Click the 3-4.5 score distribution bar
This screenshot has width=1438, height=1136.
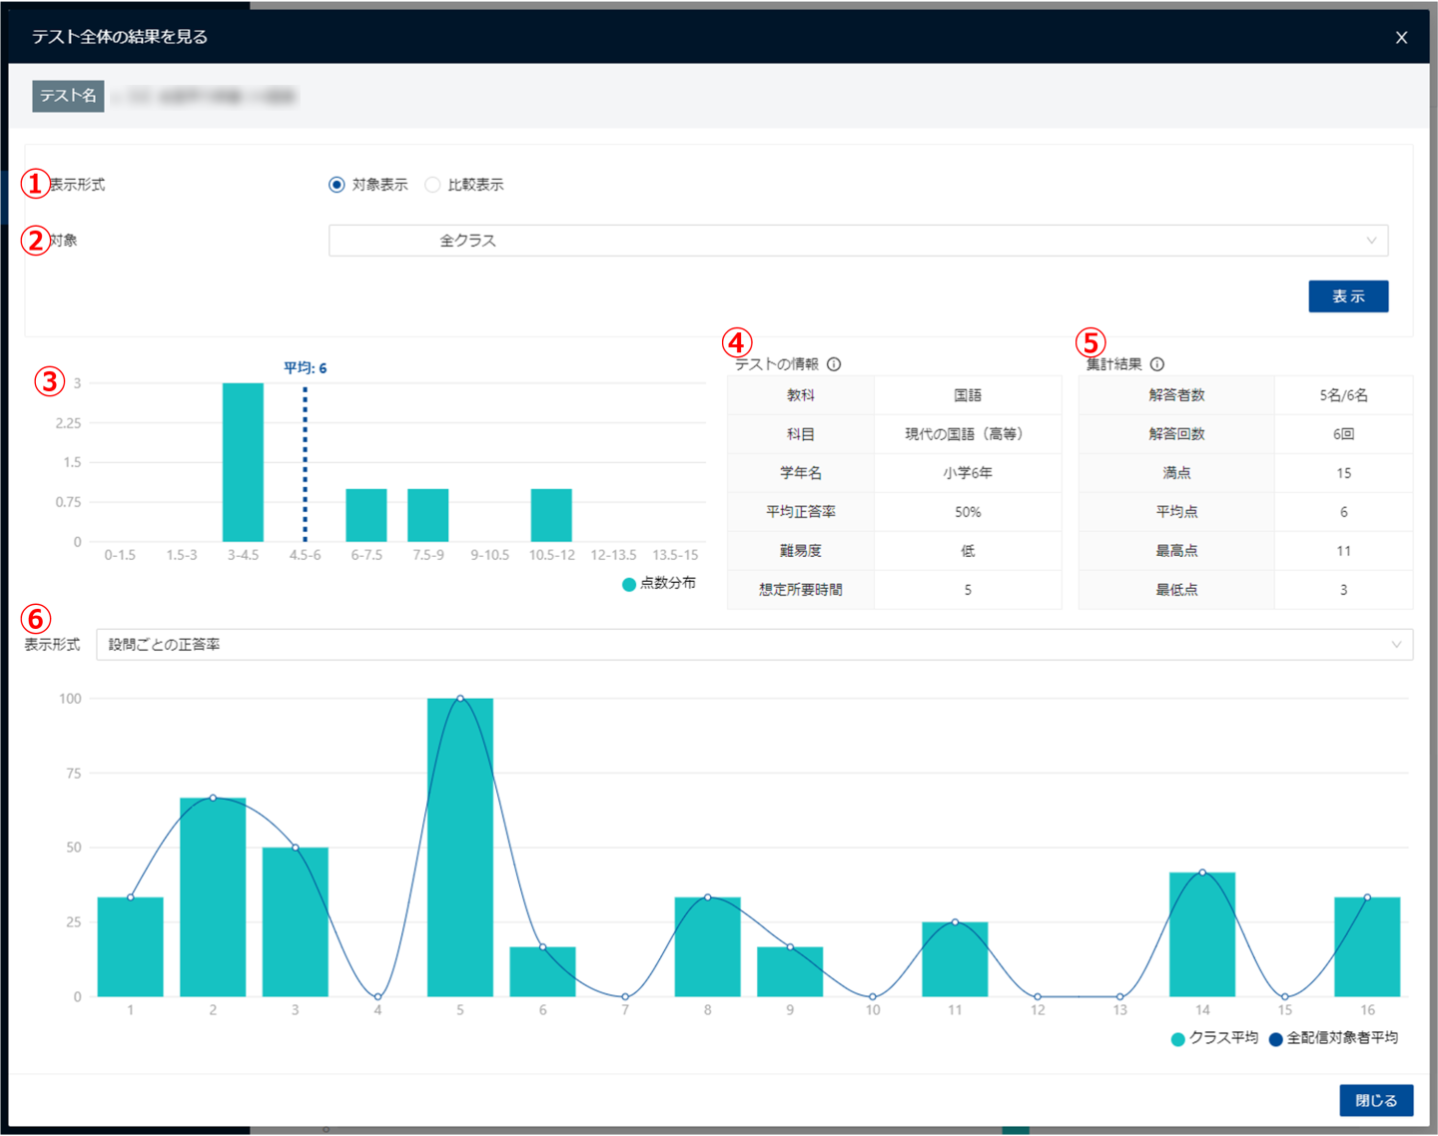click(243, 462)
